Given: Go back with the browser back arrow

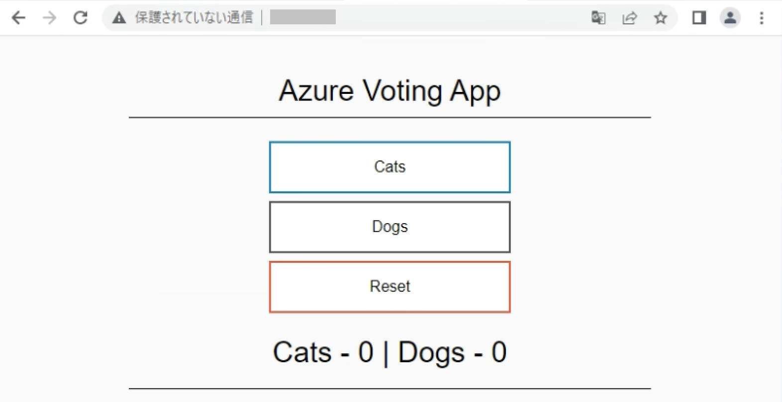Looking at the screenshot, I should tap(18, 18).
